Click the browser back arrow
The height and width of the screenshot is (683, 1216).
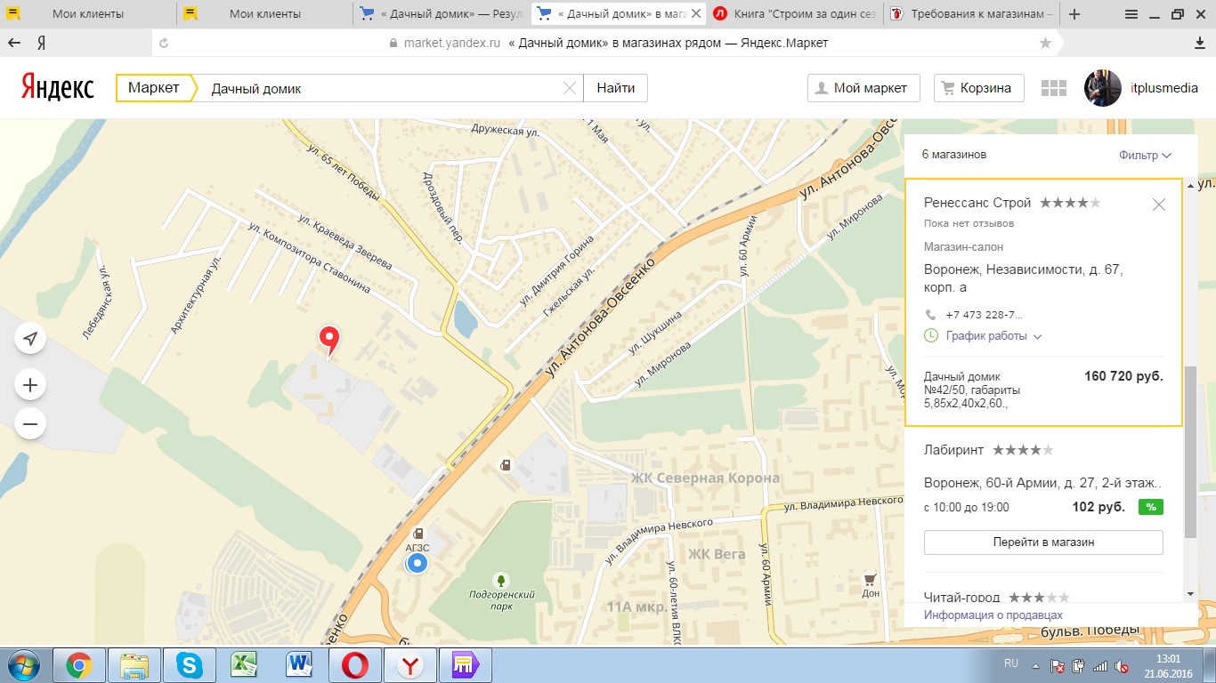coord(14,43)
